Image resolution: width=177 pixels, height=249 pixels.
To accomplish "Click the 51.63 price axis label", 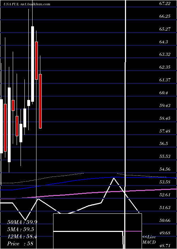I will (x=165, y=207).
